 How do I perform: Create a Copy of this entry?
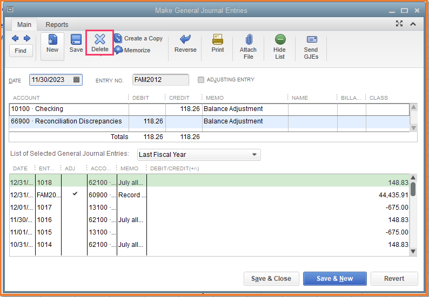point(138,38)
